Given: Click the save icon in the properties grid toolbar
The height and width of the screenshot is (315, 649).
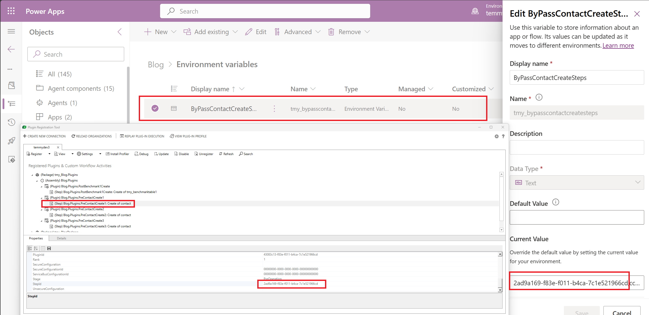Looking at the screenshot, I should pos(49,248).
